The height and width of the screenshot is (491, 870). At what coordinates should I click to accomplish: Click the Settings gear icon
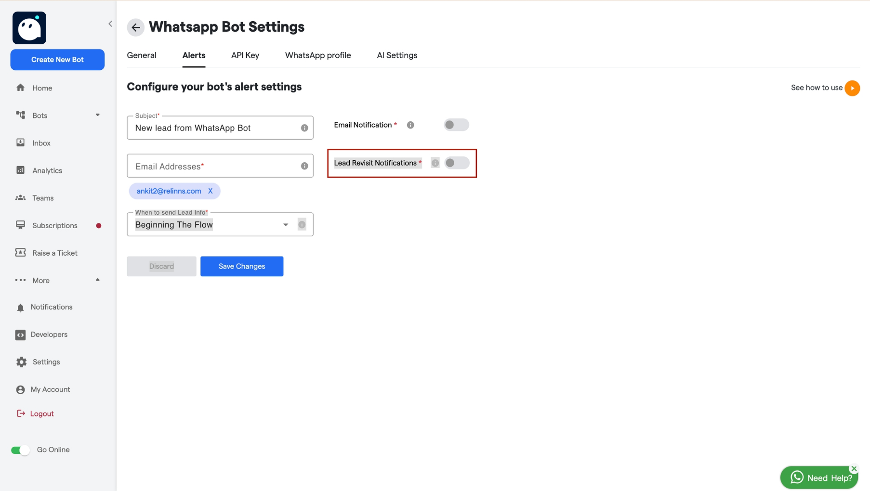(21, 362)
